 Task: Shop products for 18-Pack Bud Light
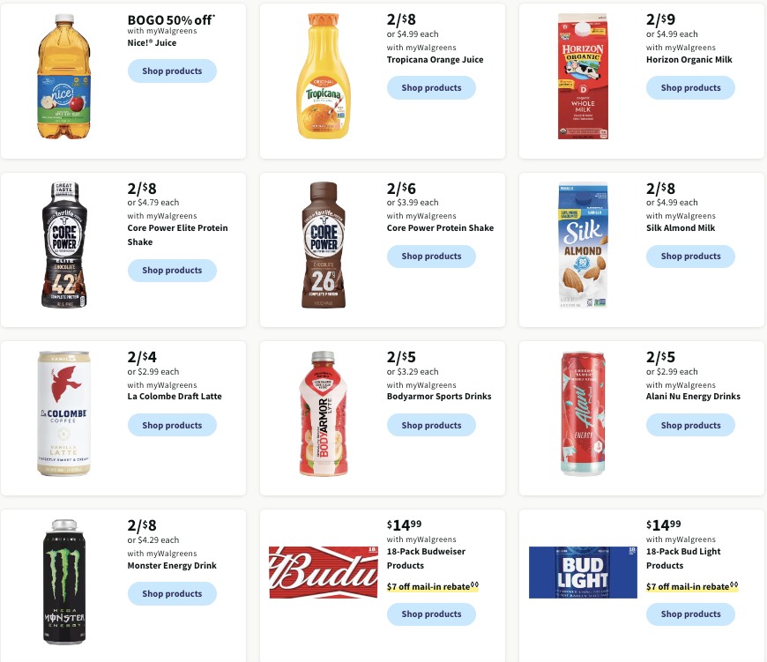(690, 614)
